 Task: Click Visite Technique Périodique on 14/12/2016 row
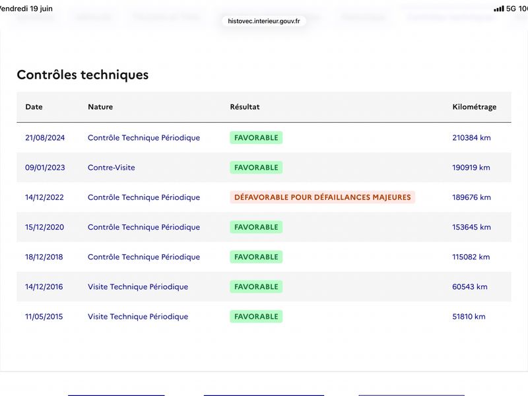[138, 287]
